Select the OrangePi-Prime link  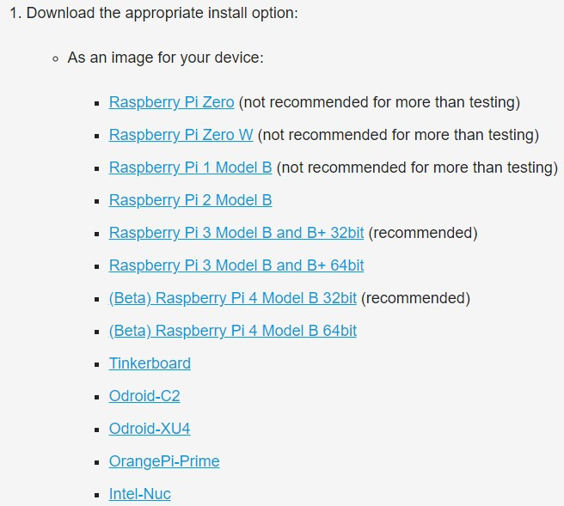pyautogui.click(x=164, y=461)
